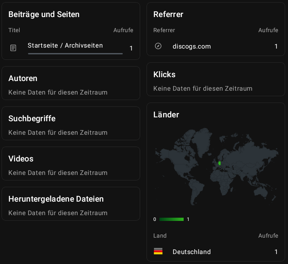Click the green map legend gradient bar
288x264 pixels.
coord(171,219)
